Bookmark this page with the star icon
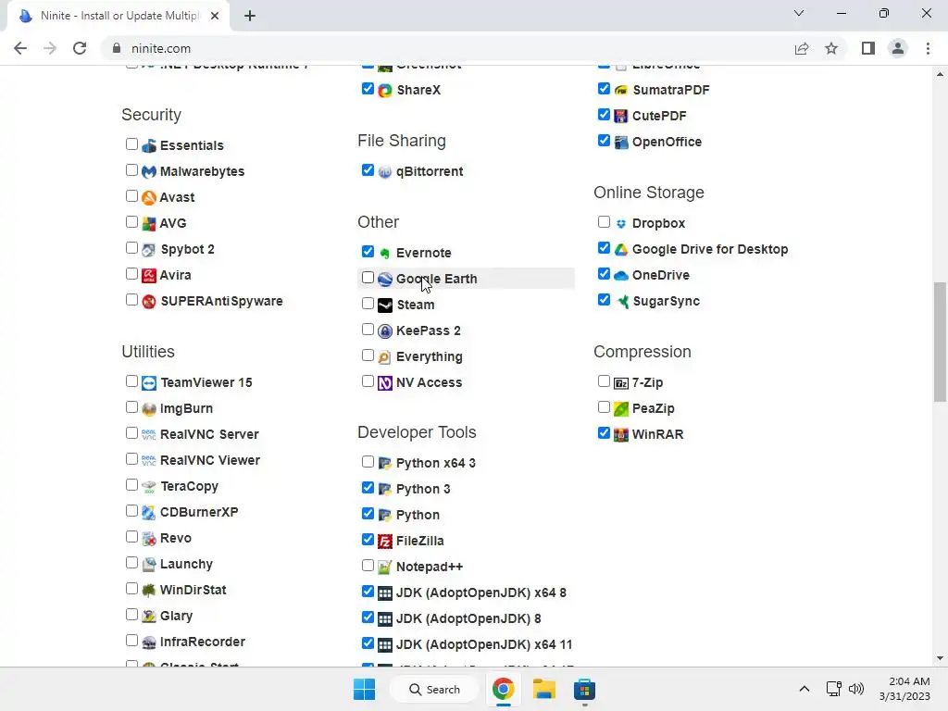 tap(831, 48)
